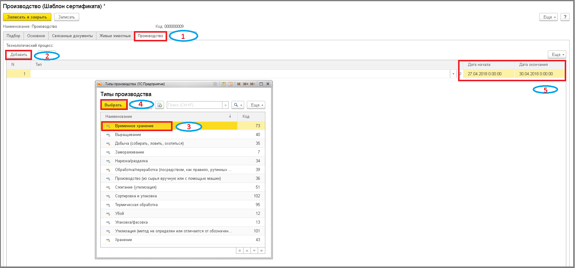Viewport: 575px width, 268px height.
Task: Click the Дата начала column header
Action: 489,65
